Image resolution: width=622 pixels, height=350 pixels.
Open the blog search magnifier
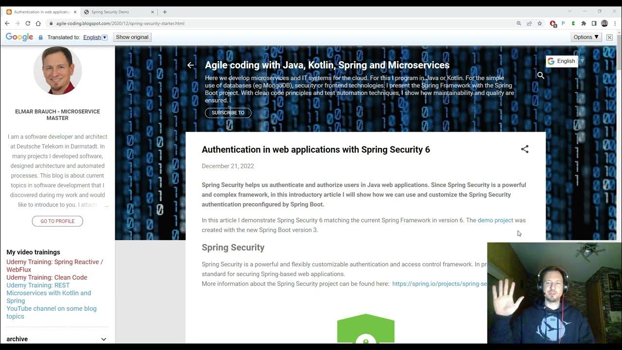(540, 75)
